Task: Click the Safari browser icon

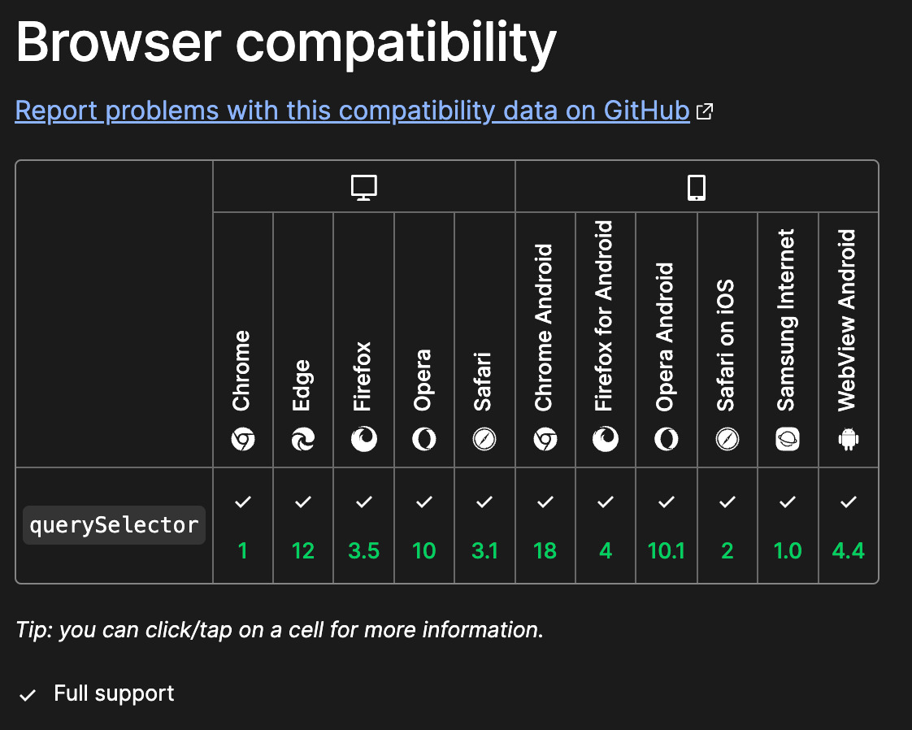Action: pyautogui.click(x=484, y=440)
